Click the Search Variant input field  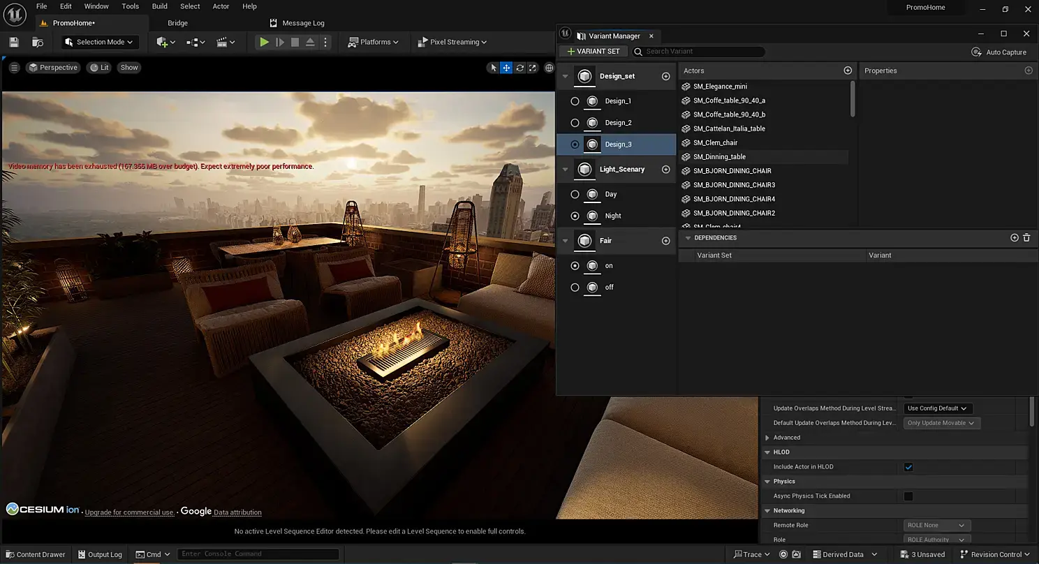[702, 52]
